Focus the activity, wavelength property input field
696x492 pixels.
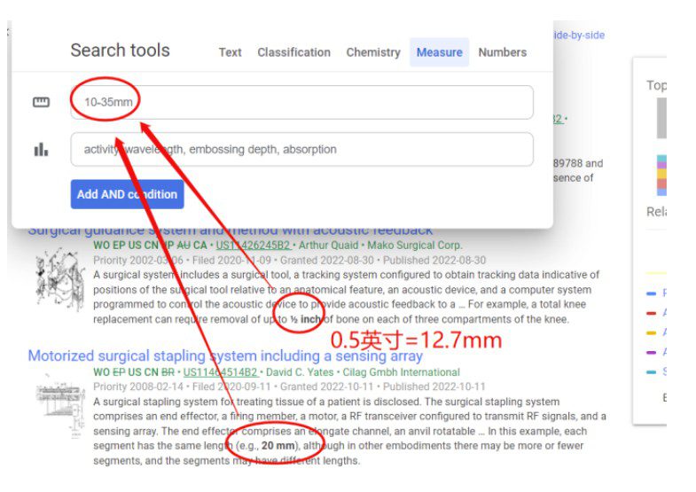(301, 149)
